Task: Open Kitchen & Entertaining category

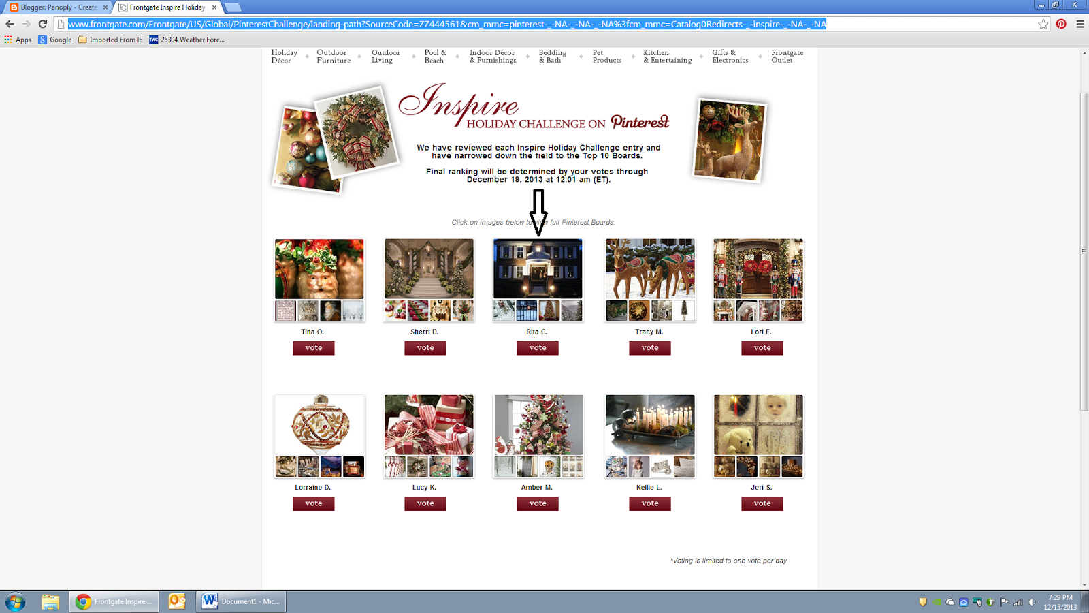Action: click(668, 57)
